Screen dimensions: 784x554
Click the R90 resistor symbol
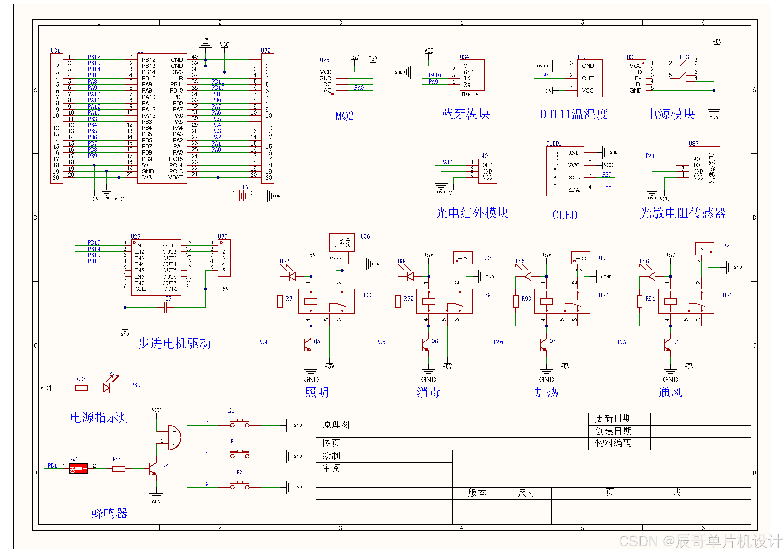click(x=81, y=388)
